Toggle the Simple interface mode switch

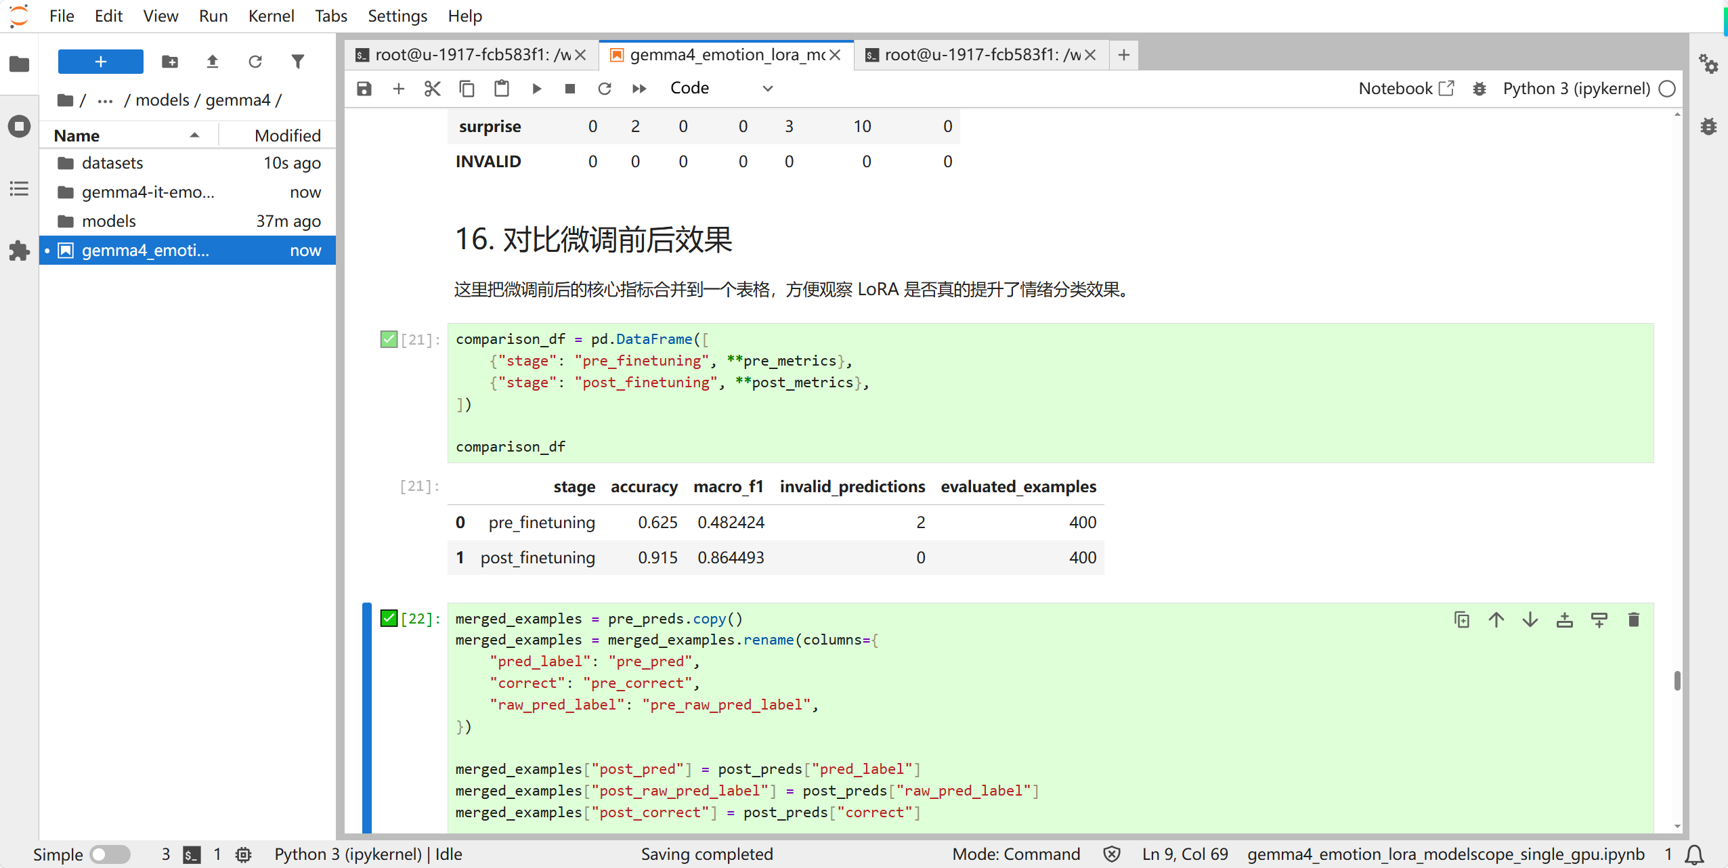tap(110, 854)
